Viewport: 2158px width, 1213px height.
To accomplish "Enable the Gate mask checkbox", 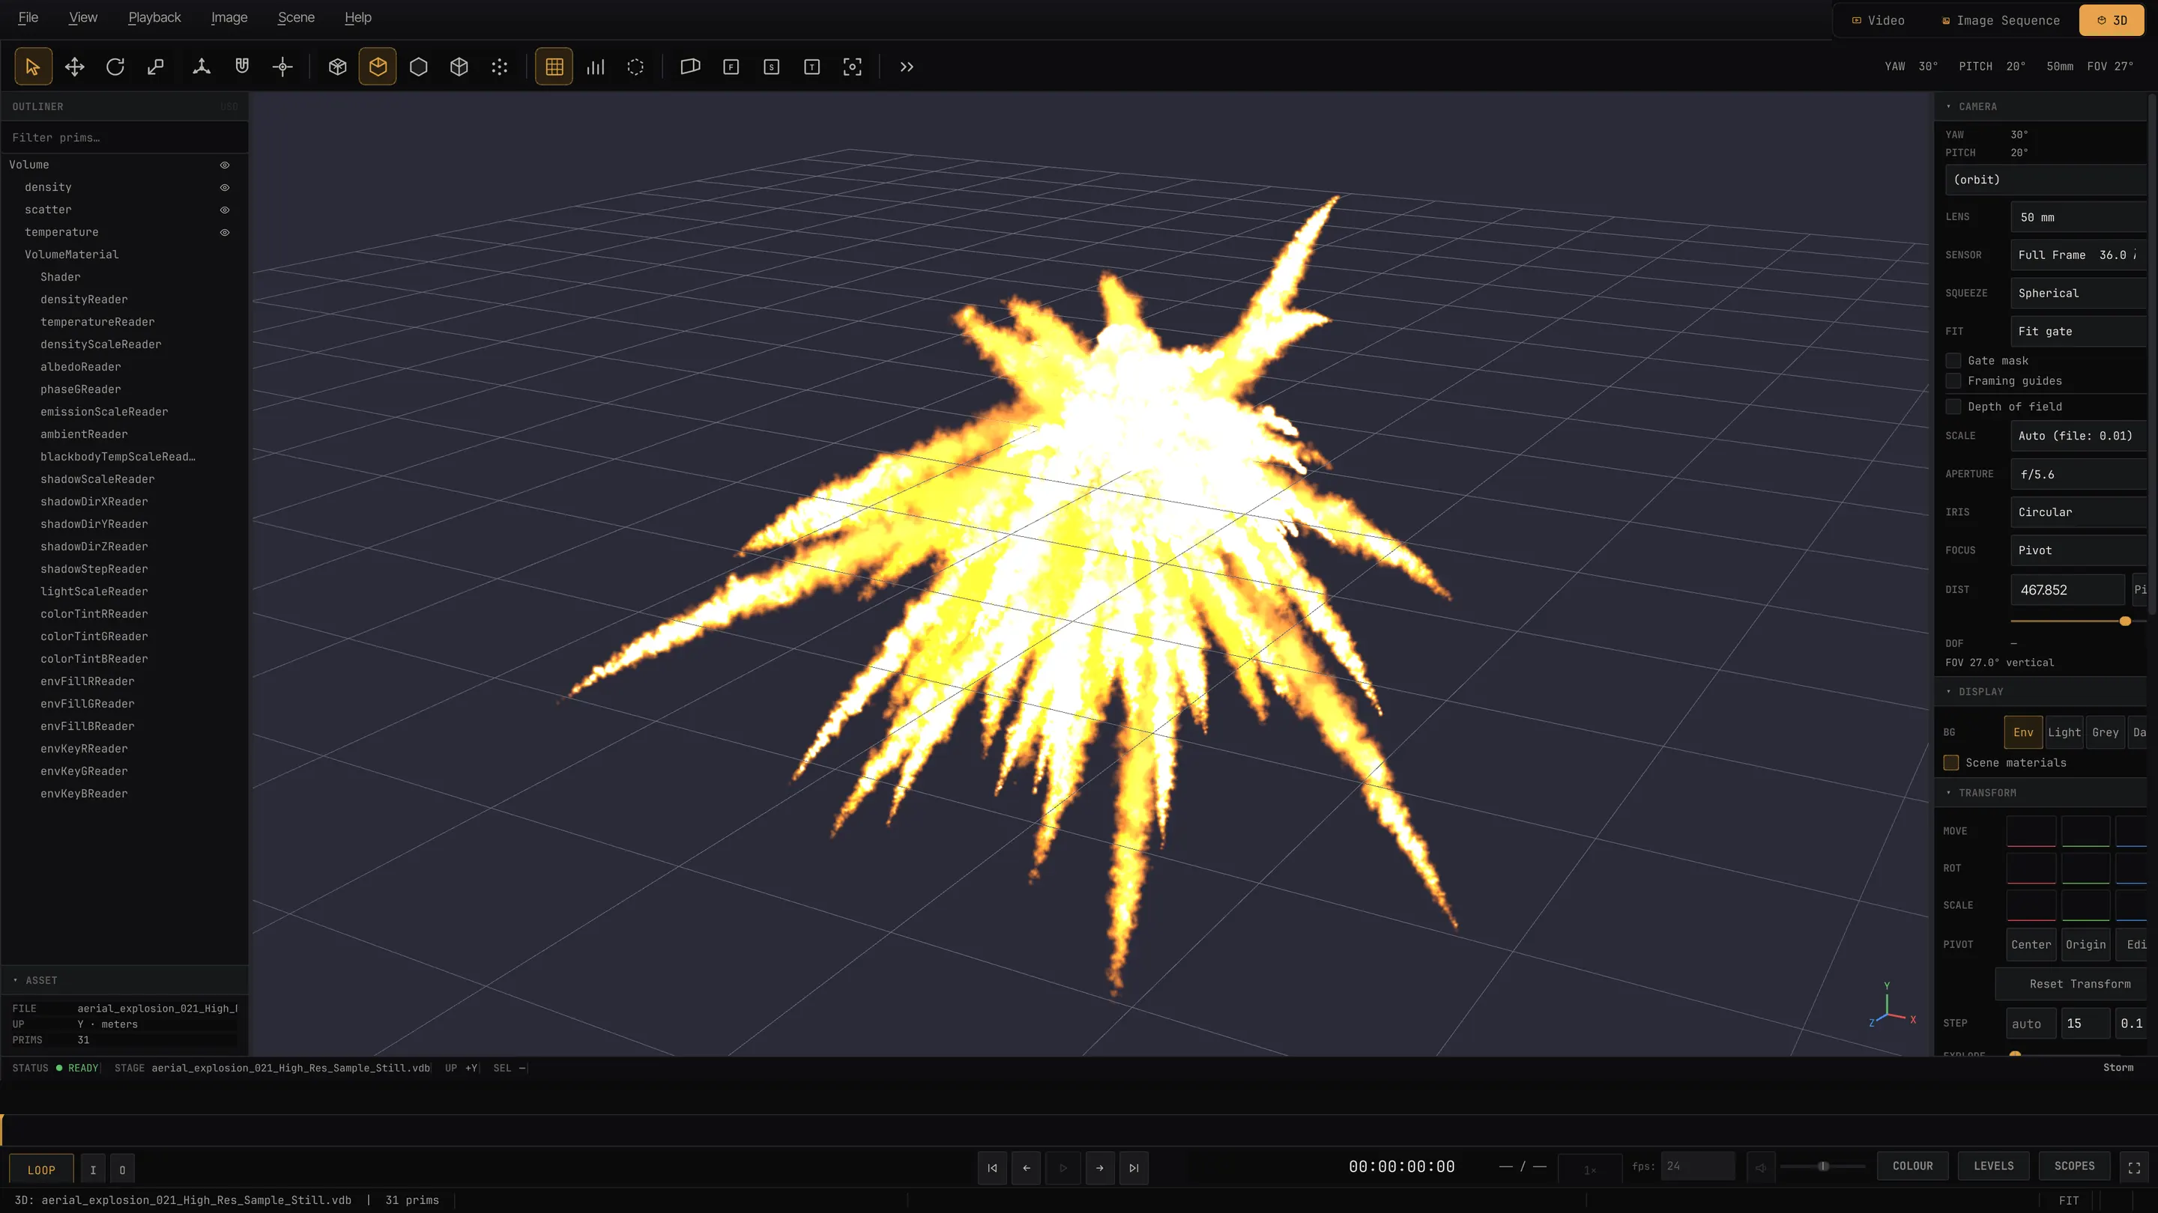I will 1953,361.
